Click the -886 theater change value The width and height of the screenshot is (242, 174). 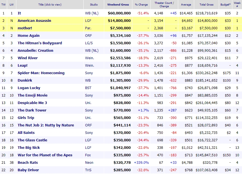click(x=173, y=51)
